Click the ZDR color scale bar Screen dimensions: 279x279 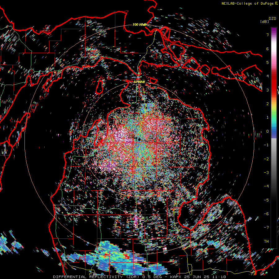pyautogui.click(x=274, y=138)
